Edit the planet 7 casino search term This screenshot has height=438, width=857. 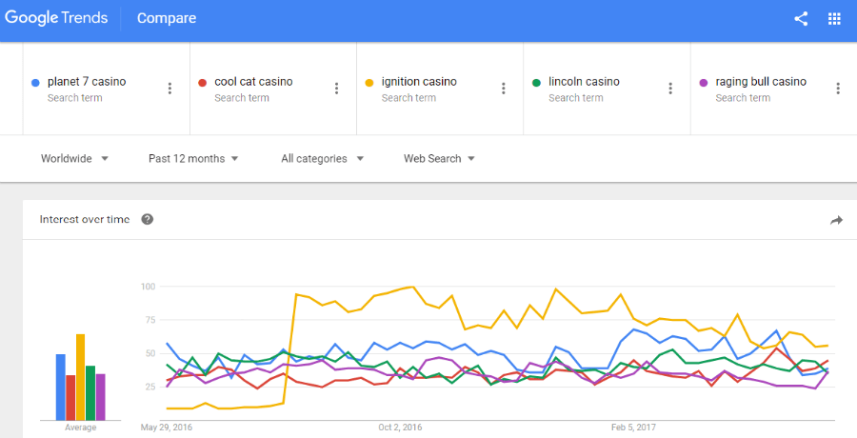(87, 82)
